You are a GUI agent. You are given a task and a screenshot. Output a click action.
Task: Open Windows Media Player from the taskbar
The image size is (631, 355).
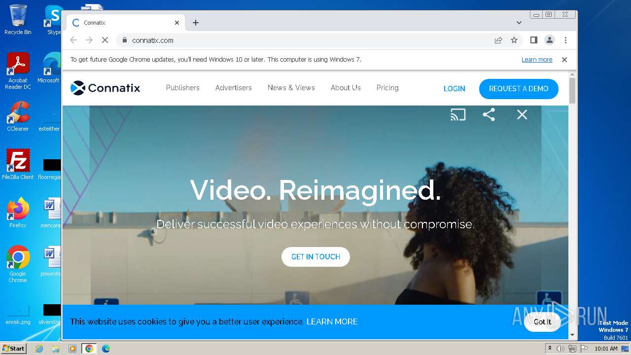click(x=72, y=349)
